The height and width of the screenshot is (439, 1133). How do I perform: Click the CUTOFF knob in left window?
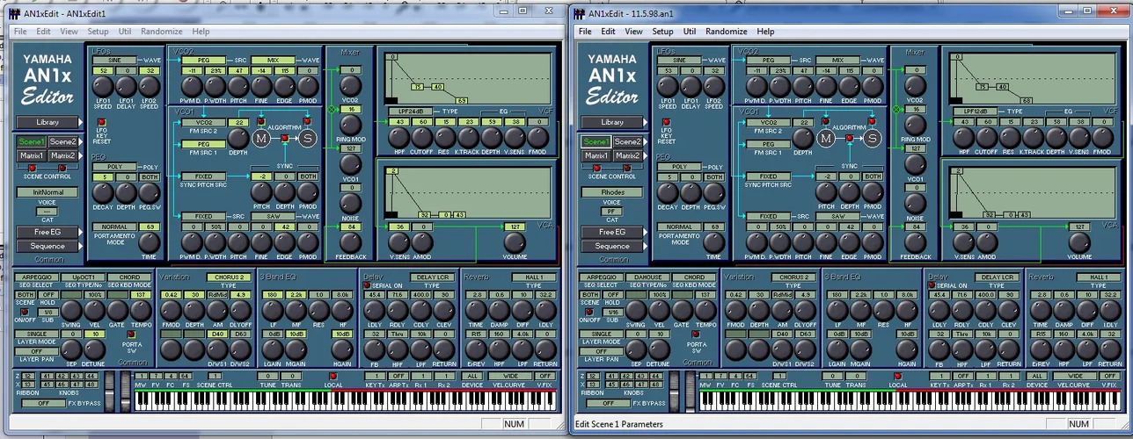pyautogui.click(x=422, y=137)
